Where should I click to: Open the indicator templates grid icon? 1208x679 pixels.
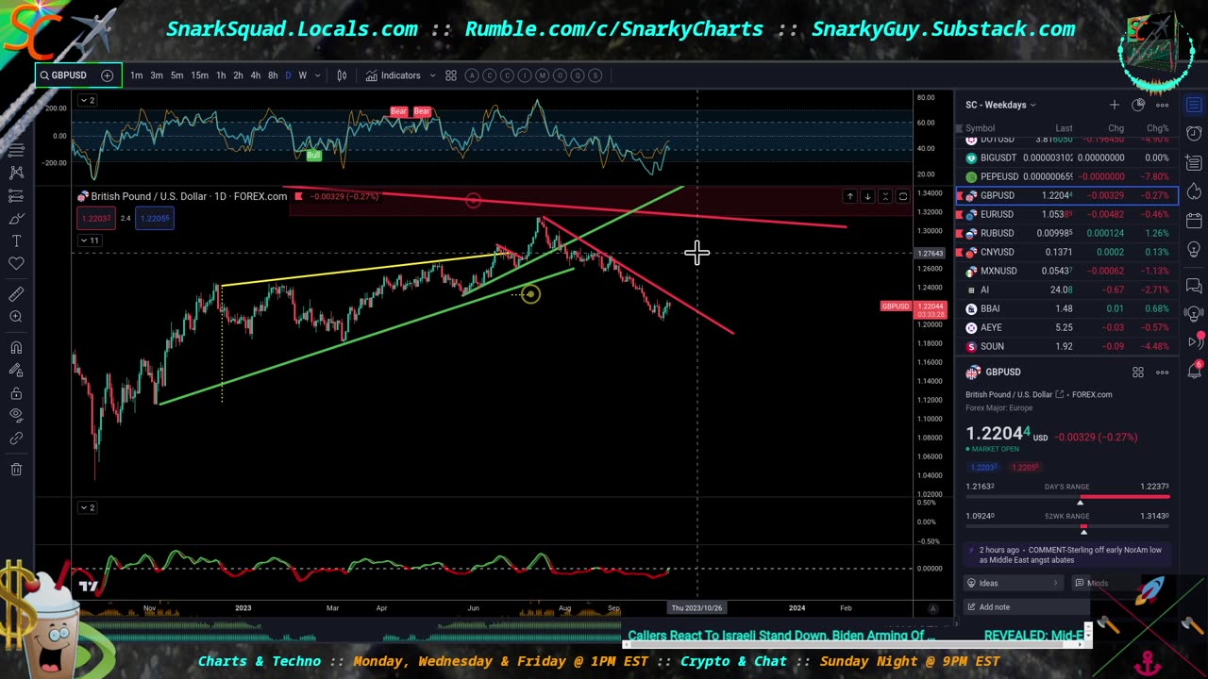point(451,75)
